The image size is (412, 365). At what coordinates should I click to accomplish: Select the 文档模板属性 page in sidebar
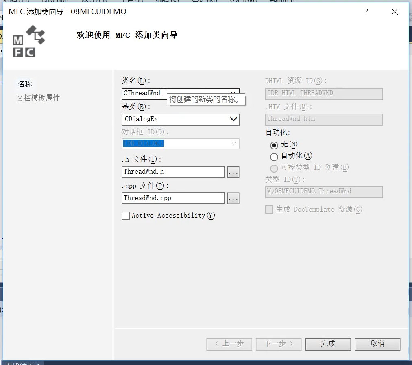pyautogui.click(x=38, y=98)
